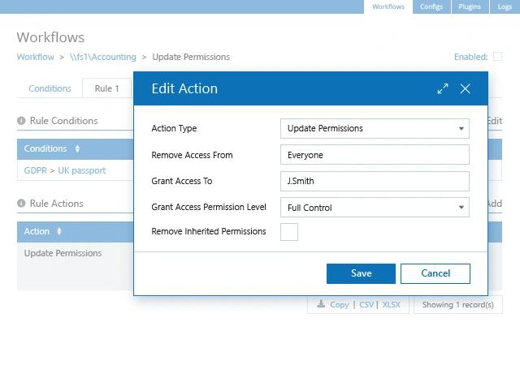
Task: Toggle the workflow Enabled checkbox
Action: (x=497, y=56)
